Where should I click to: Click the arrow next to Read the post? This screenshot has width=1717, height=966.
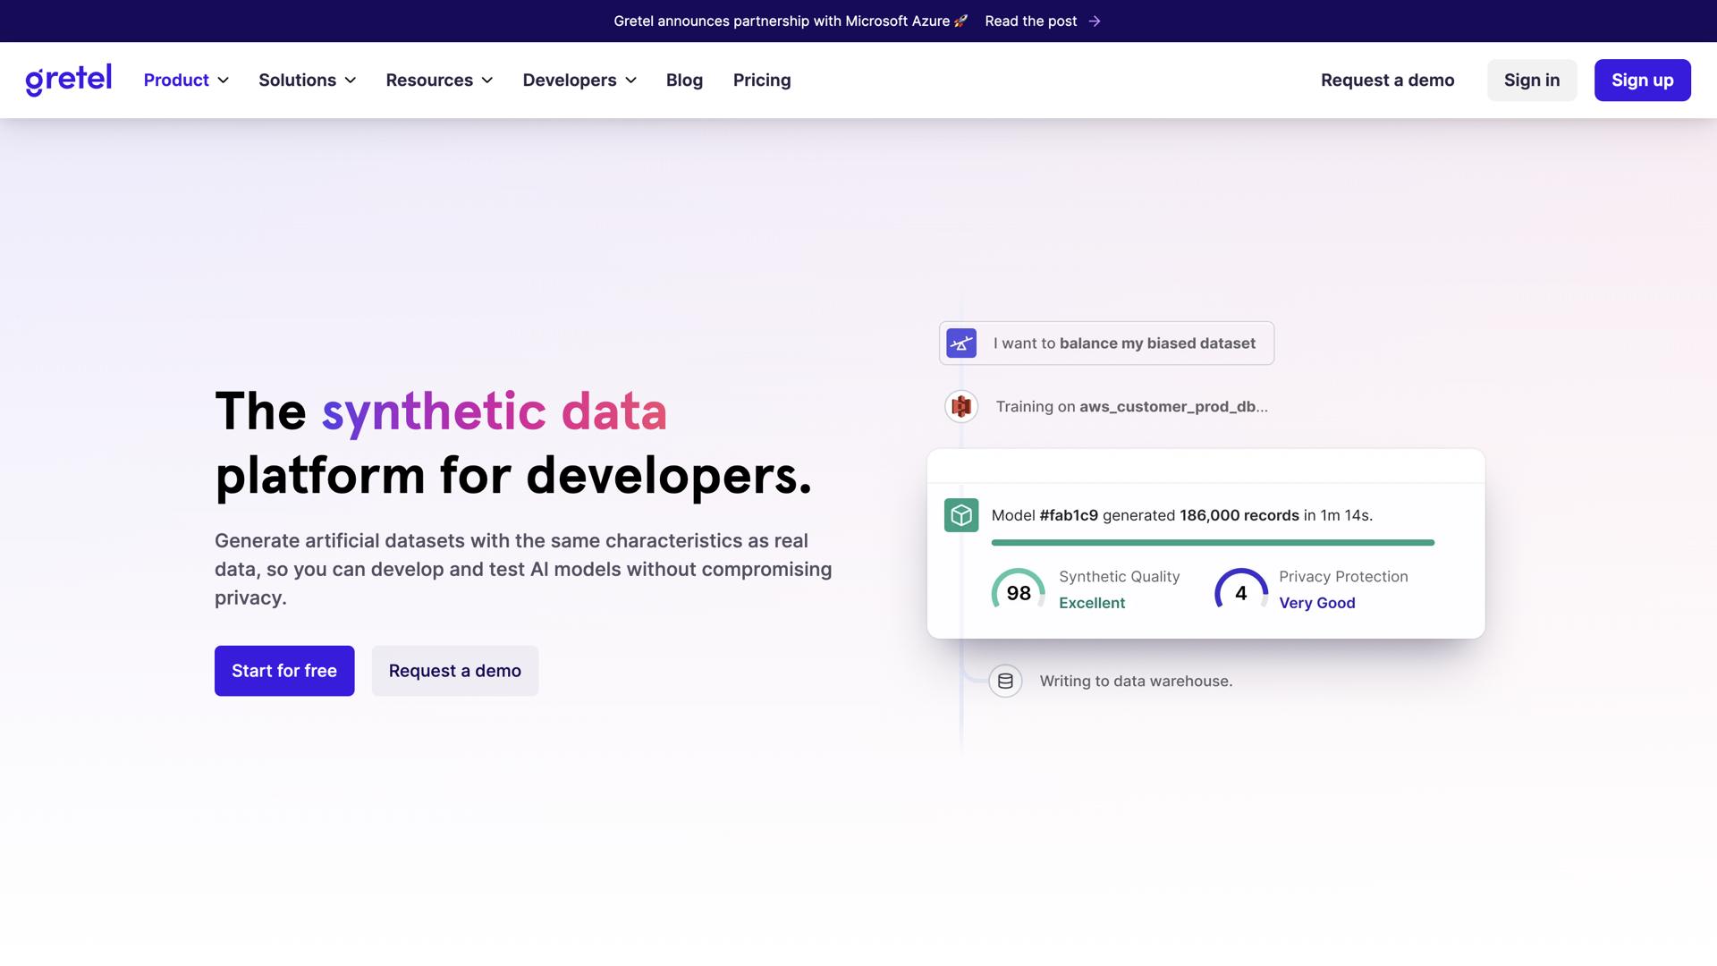click(x=1095, y=21)
